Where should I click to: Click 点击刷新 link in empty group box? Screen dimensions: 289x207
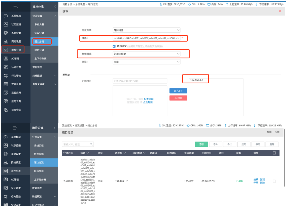[x=148, y=103]
